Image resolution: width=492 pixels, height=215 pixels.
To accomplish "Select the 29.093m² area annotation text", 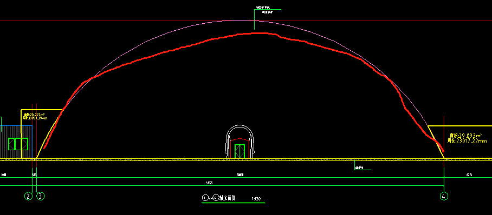I will point(466,136).
